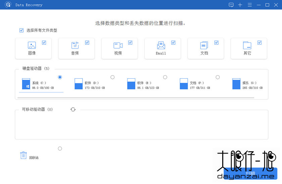Select the 软件 (E:) radio button
Viewport: 282px width, 184px height.
[165, 77]
